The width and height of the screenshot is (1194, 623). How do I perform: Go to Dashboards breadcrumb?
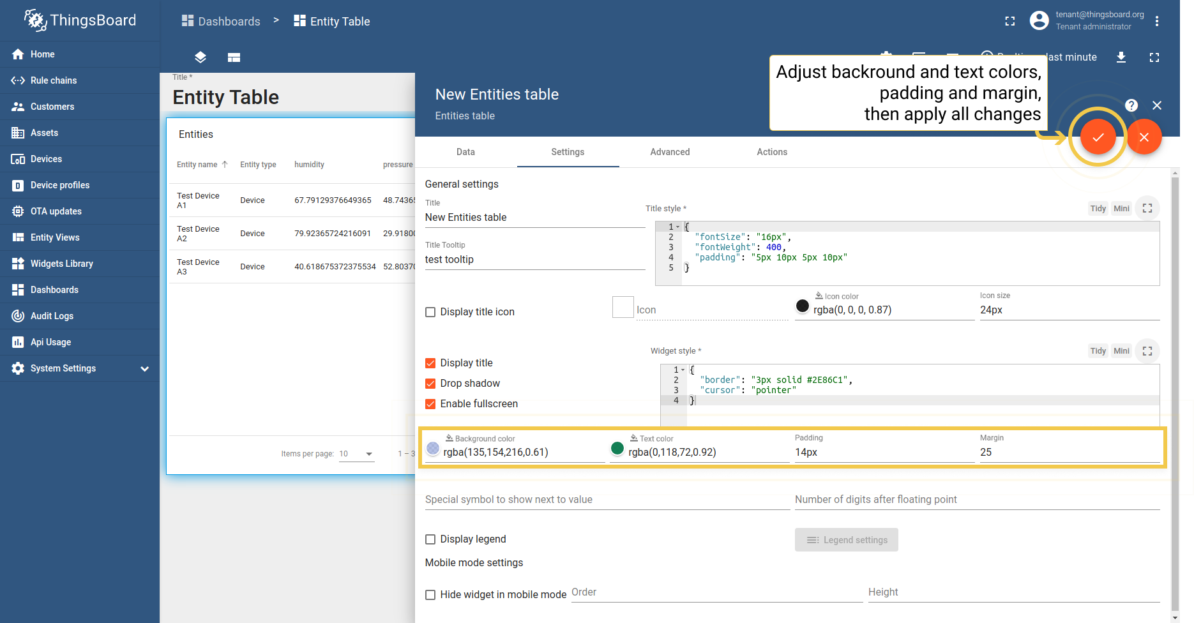(221, 21)
